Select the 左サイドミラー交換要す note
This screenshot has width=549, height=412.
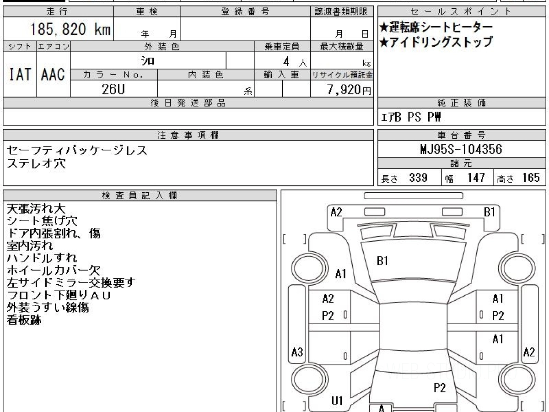tap(71, 283)
